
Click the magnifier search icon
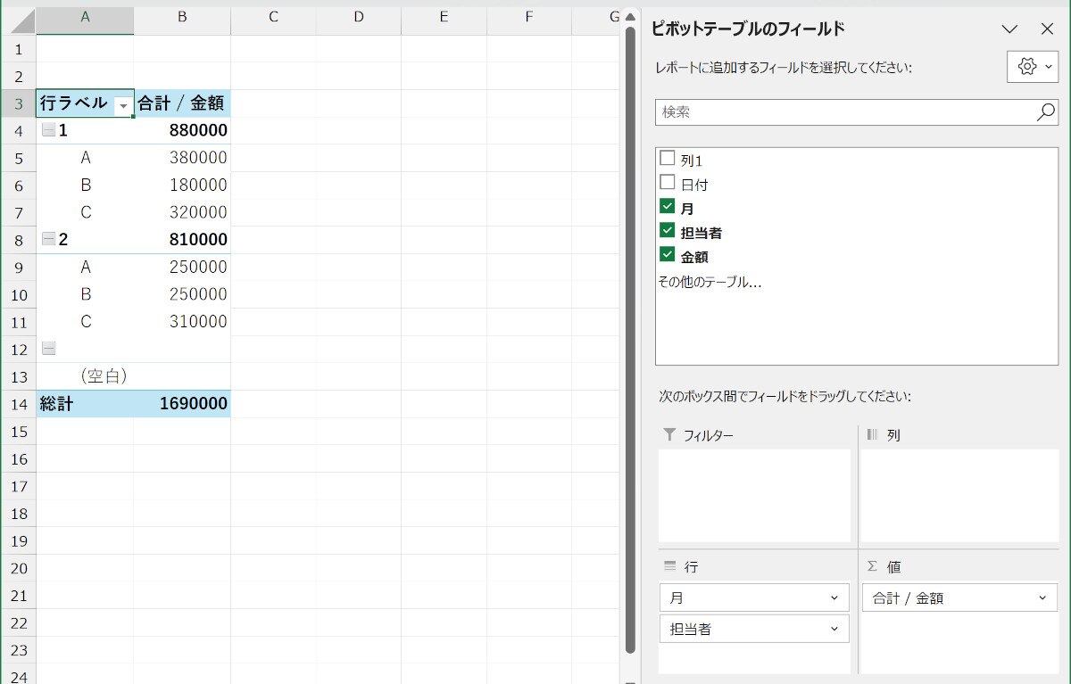[1045, 112]
